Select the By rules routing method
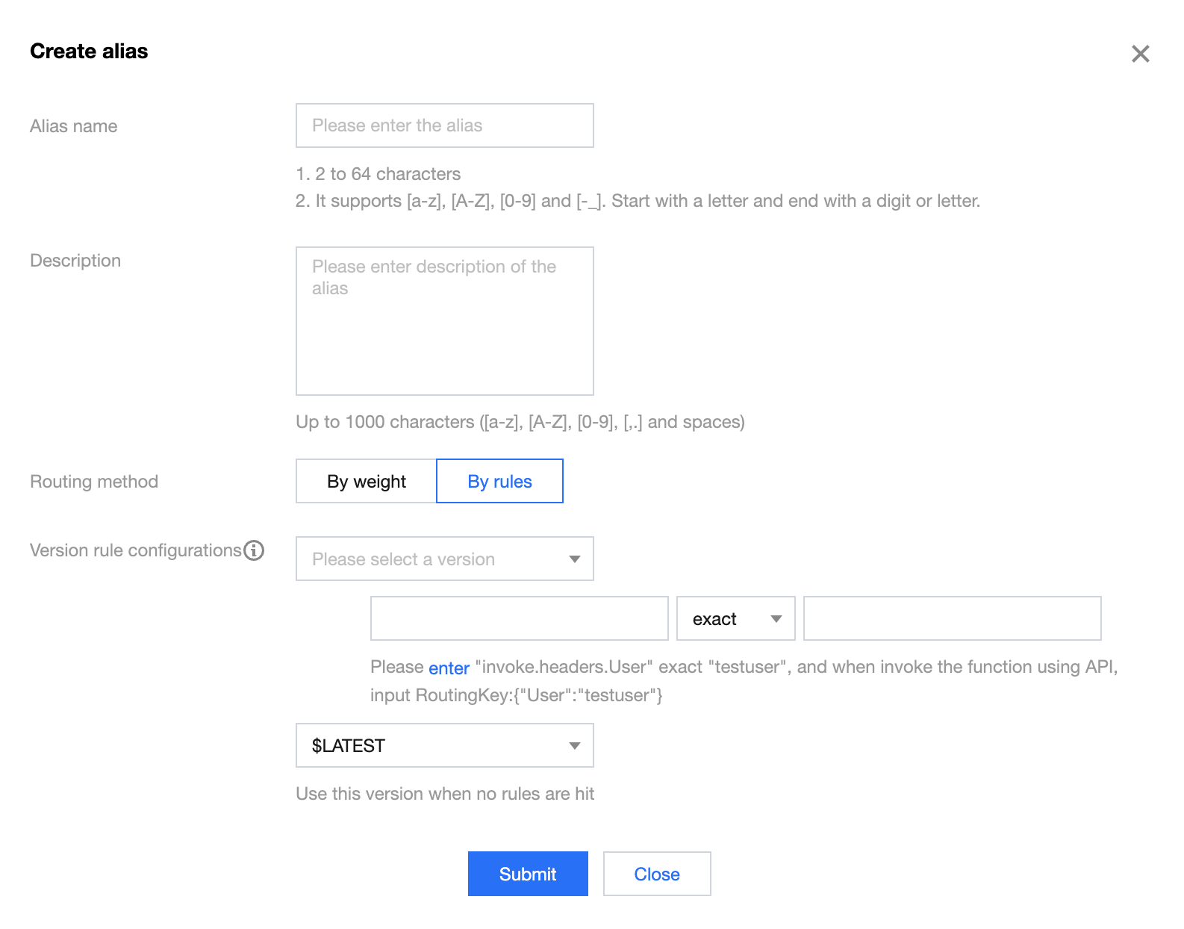Screen dimensions: 1184x929 tap(499, 482)
